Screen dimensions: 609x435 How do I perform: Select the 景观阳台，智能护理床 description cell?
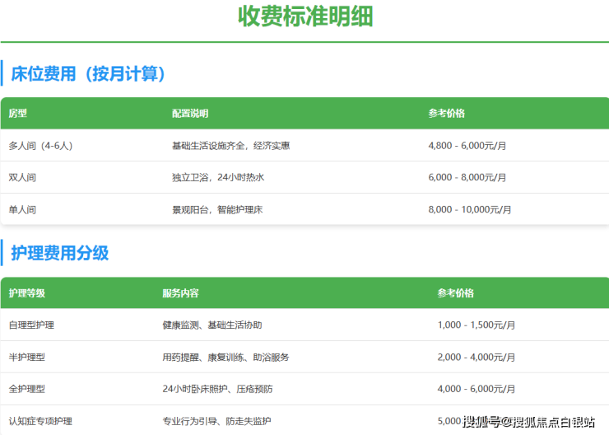pyautogui.click(x=217, y=210)
